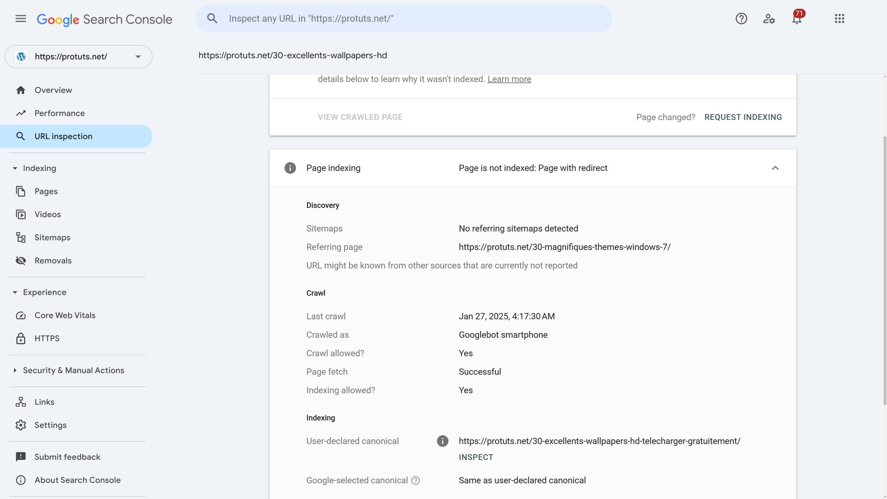Click INSPECT under user-declared canonical
Screen dimensions: 887x499
[x=476, y=457]
